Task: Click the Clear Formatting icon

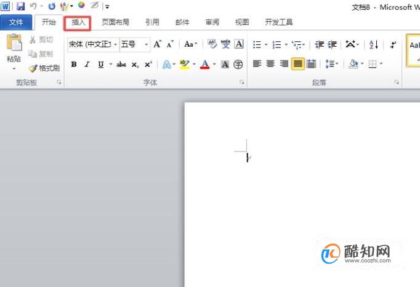Action: pyautogui.click(x=212, y=44)
